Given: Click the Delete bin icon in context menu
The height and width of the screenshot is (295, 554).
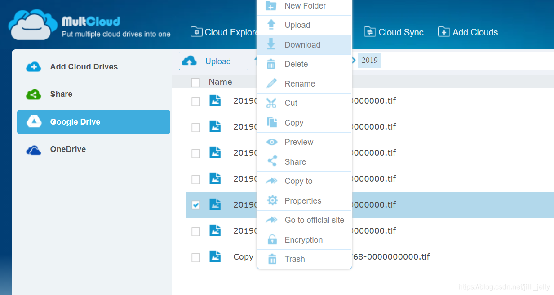Looking at the screenshot, I should (271, 64).
